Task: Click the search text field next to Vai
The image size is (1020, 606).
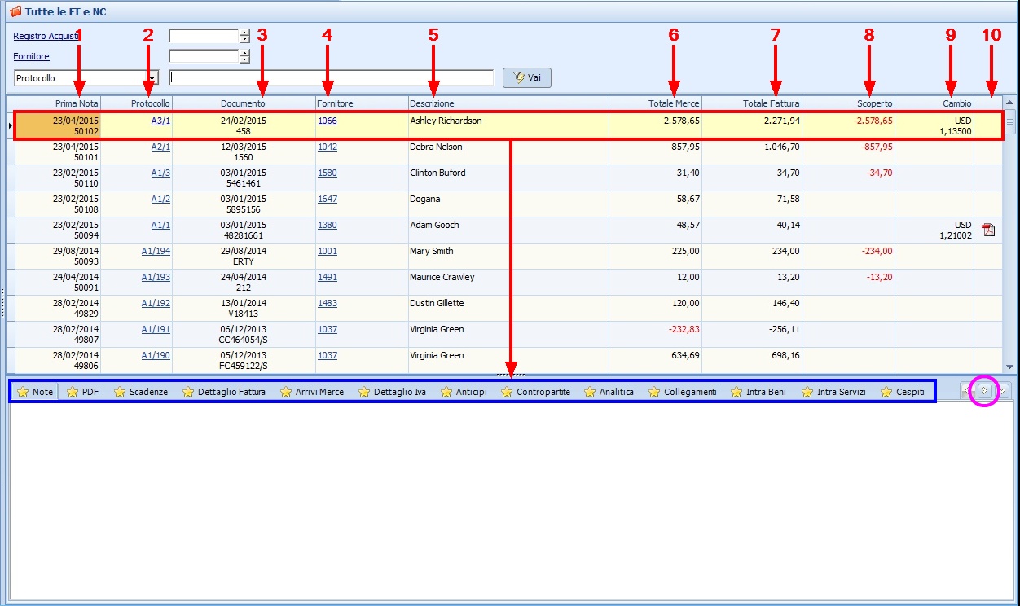Action: coord(331,78)
